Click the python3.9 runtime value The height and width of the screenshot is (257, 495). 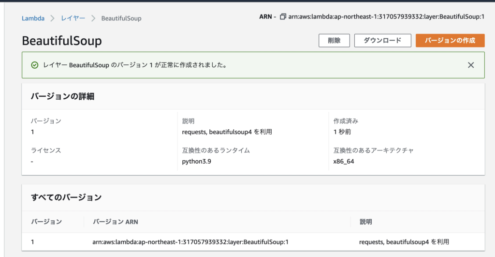pyautogui.click(x=197, y=161)
